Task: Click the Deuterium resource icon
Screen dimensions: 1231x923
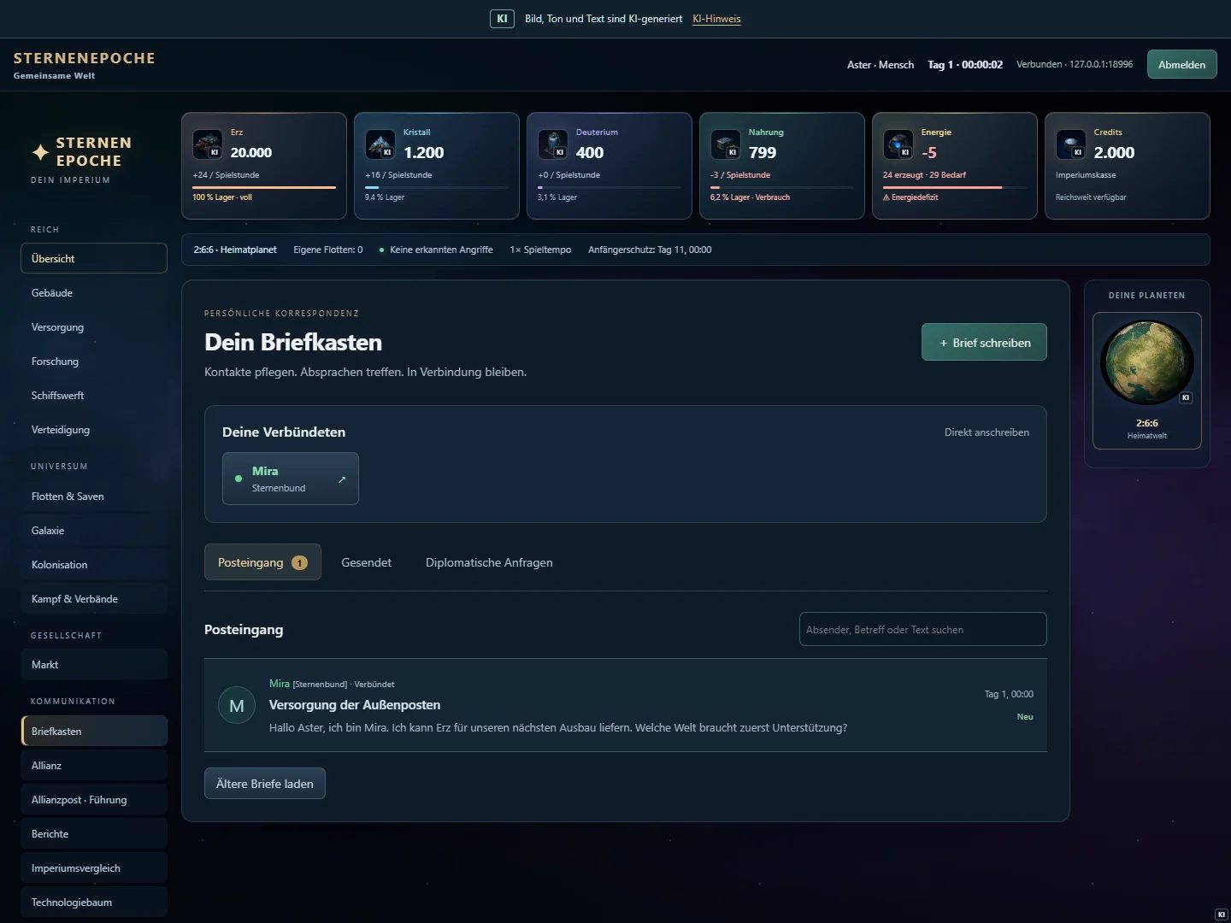Action: coord(553,144)
